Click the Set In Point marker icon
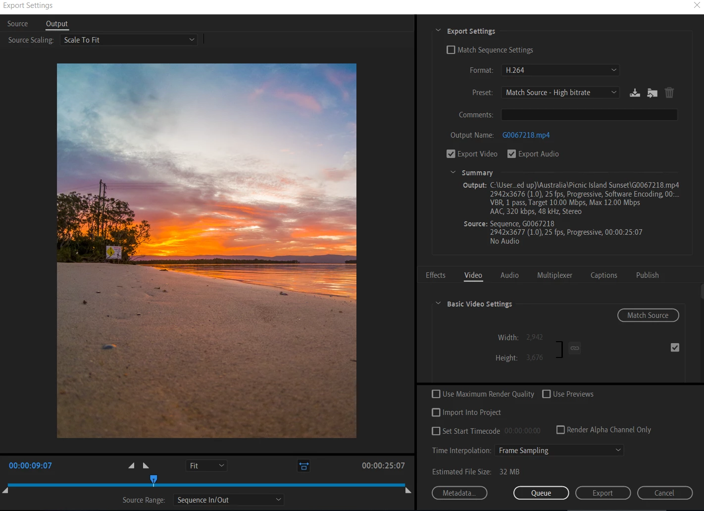Image resolution: width=704 pixels, height=511 pixels. point(131,465)
